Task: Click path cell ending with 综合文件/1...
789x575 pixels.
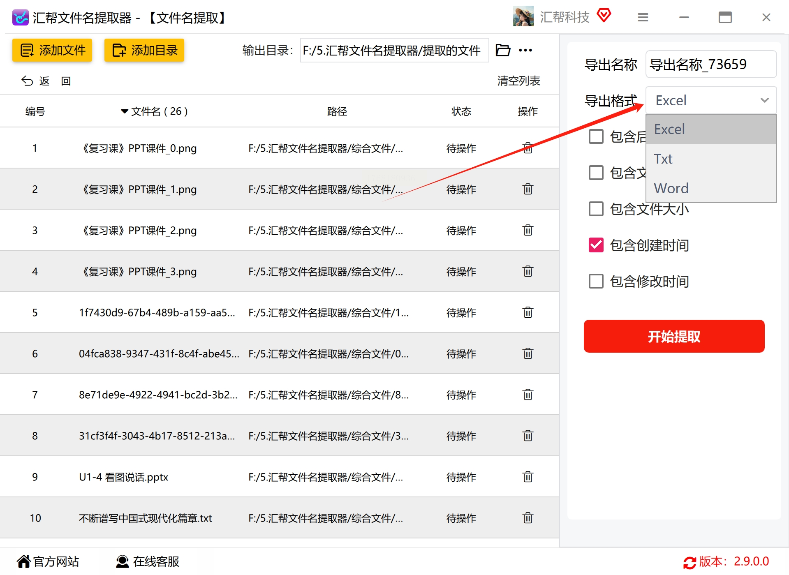Action: [329, 312]
